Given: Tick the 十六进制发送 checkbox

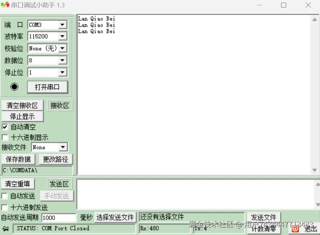Looking at the screenshot, I should click(x=5, y=207).
